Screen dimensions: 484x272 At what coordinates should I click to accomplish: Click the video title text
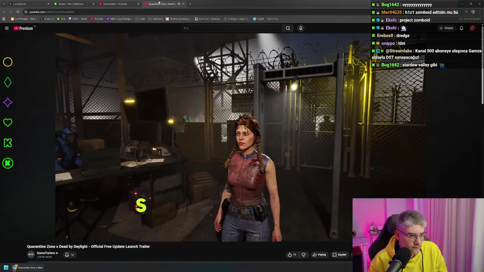coord(88,246)
